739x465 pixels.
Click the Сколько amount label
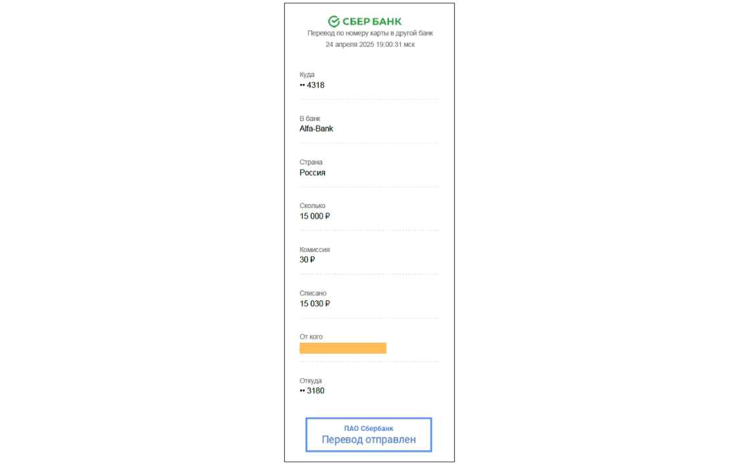tap(312, 206)
